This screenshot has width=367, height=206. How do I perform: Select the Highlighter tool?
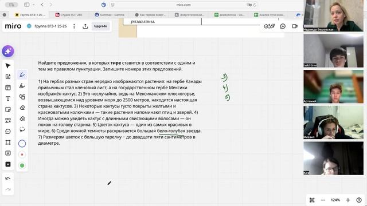(22, 86)
